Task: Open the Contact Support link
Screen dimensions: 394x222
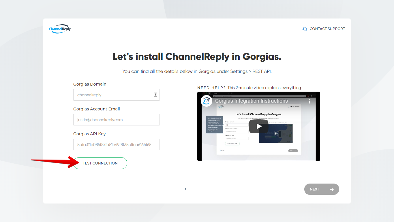Action: point(324,29)
